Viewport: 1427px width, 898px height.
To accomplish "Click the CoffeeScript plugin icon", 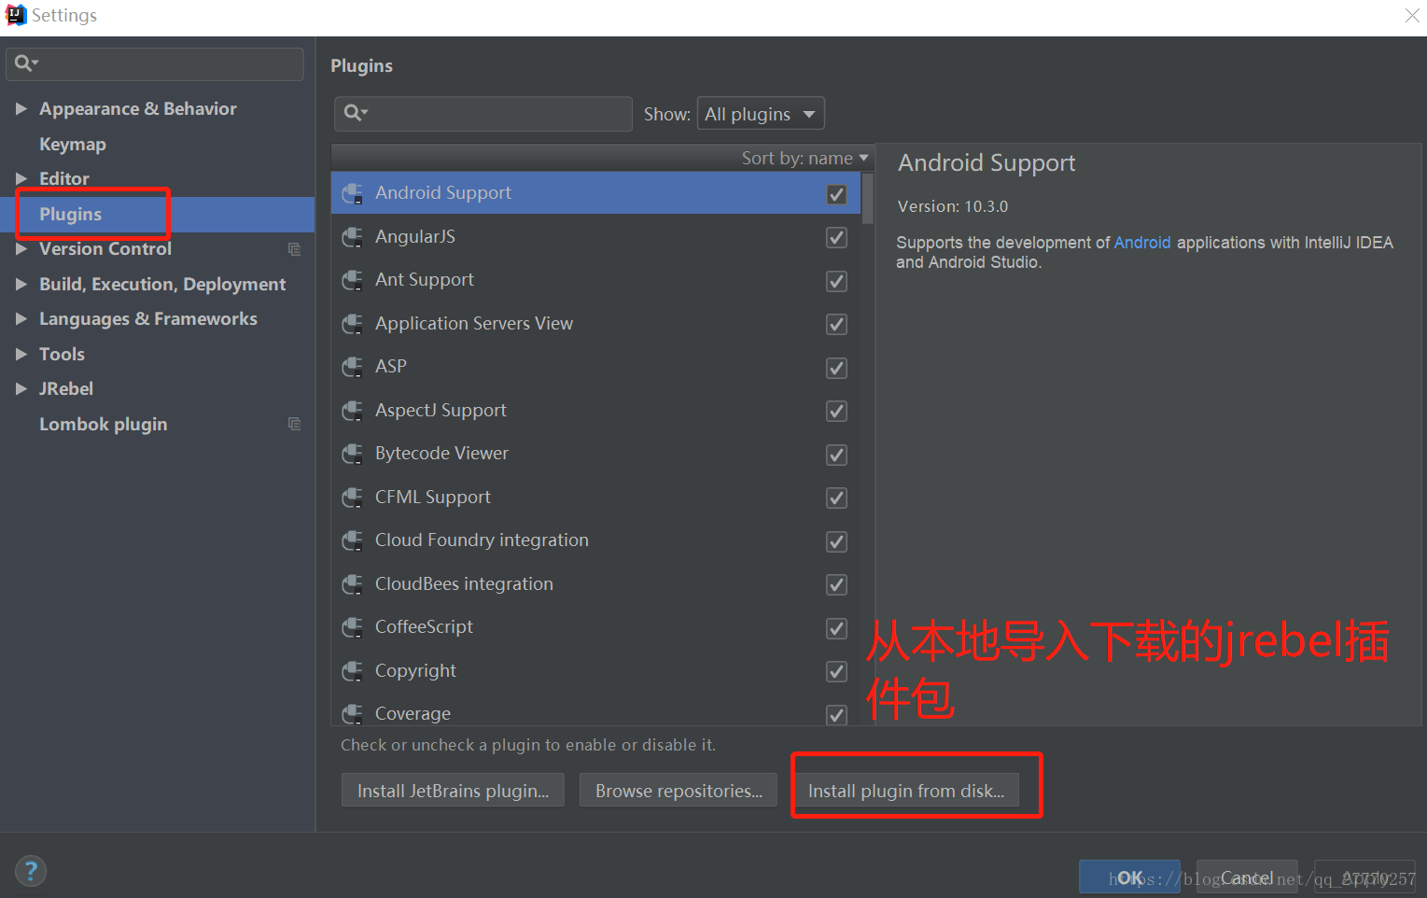I will (x=352, y=627).
